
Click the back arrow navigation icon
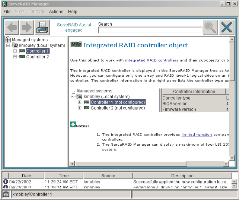click(12, 27)
